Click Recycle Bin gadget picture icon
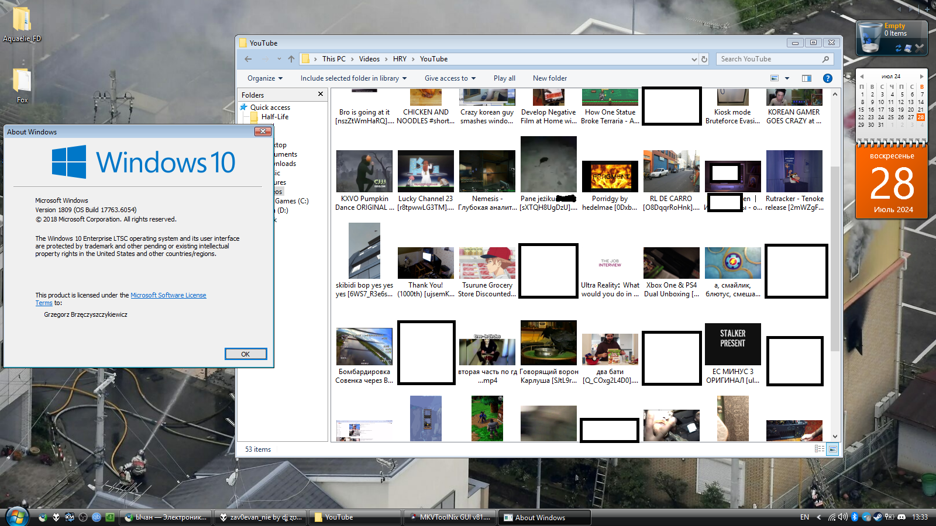Screen dimensions: 936x526 [908, 49]
